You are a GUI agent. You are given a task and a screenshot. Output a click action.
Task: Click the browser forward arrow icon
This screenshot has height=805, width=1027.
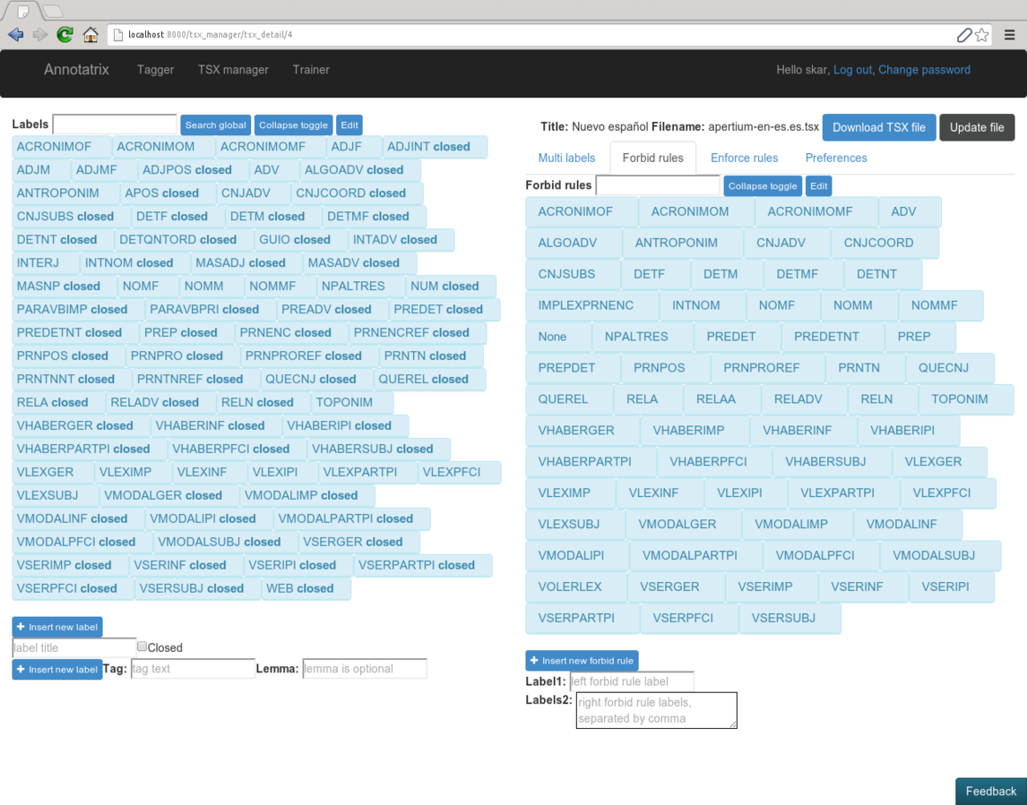point(40,35)
